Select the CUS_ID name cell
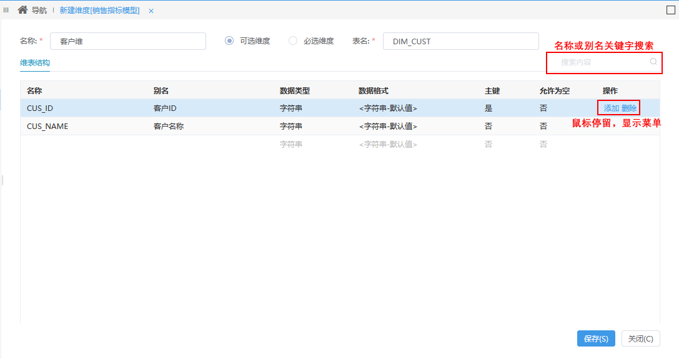Screen dimensions: 679x359 [40, 108]
